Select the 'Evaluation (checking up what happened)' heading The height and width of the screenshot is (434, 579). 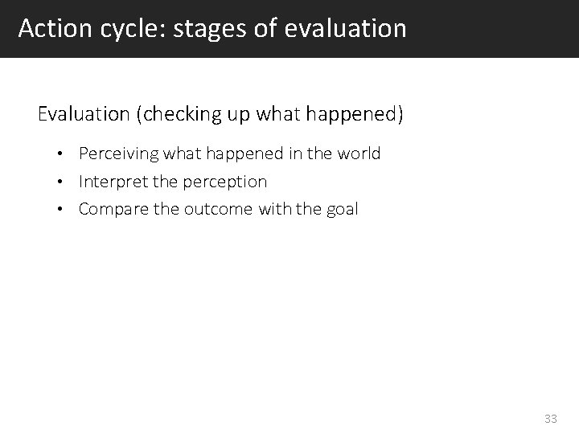pos(220,114)
